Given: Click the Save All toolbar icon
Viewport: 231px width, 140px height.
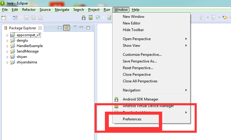Looking at the screenshot, I should click(x=33, y=17).
